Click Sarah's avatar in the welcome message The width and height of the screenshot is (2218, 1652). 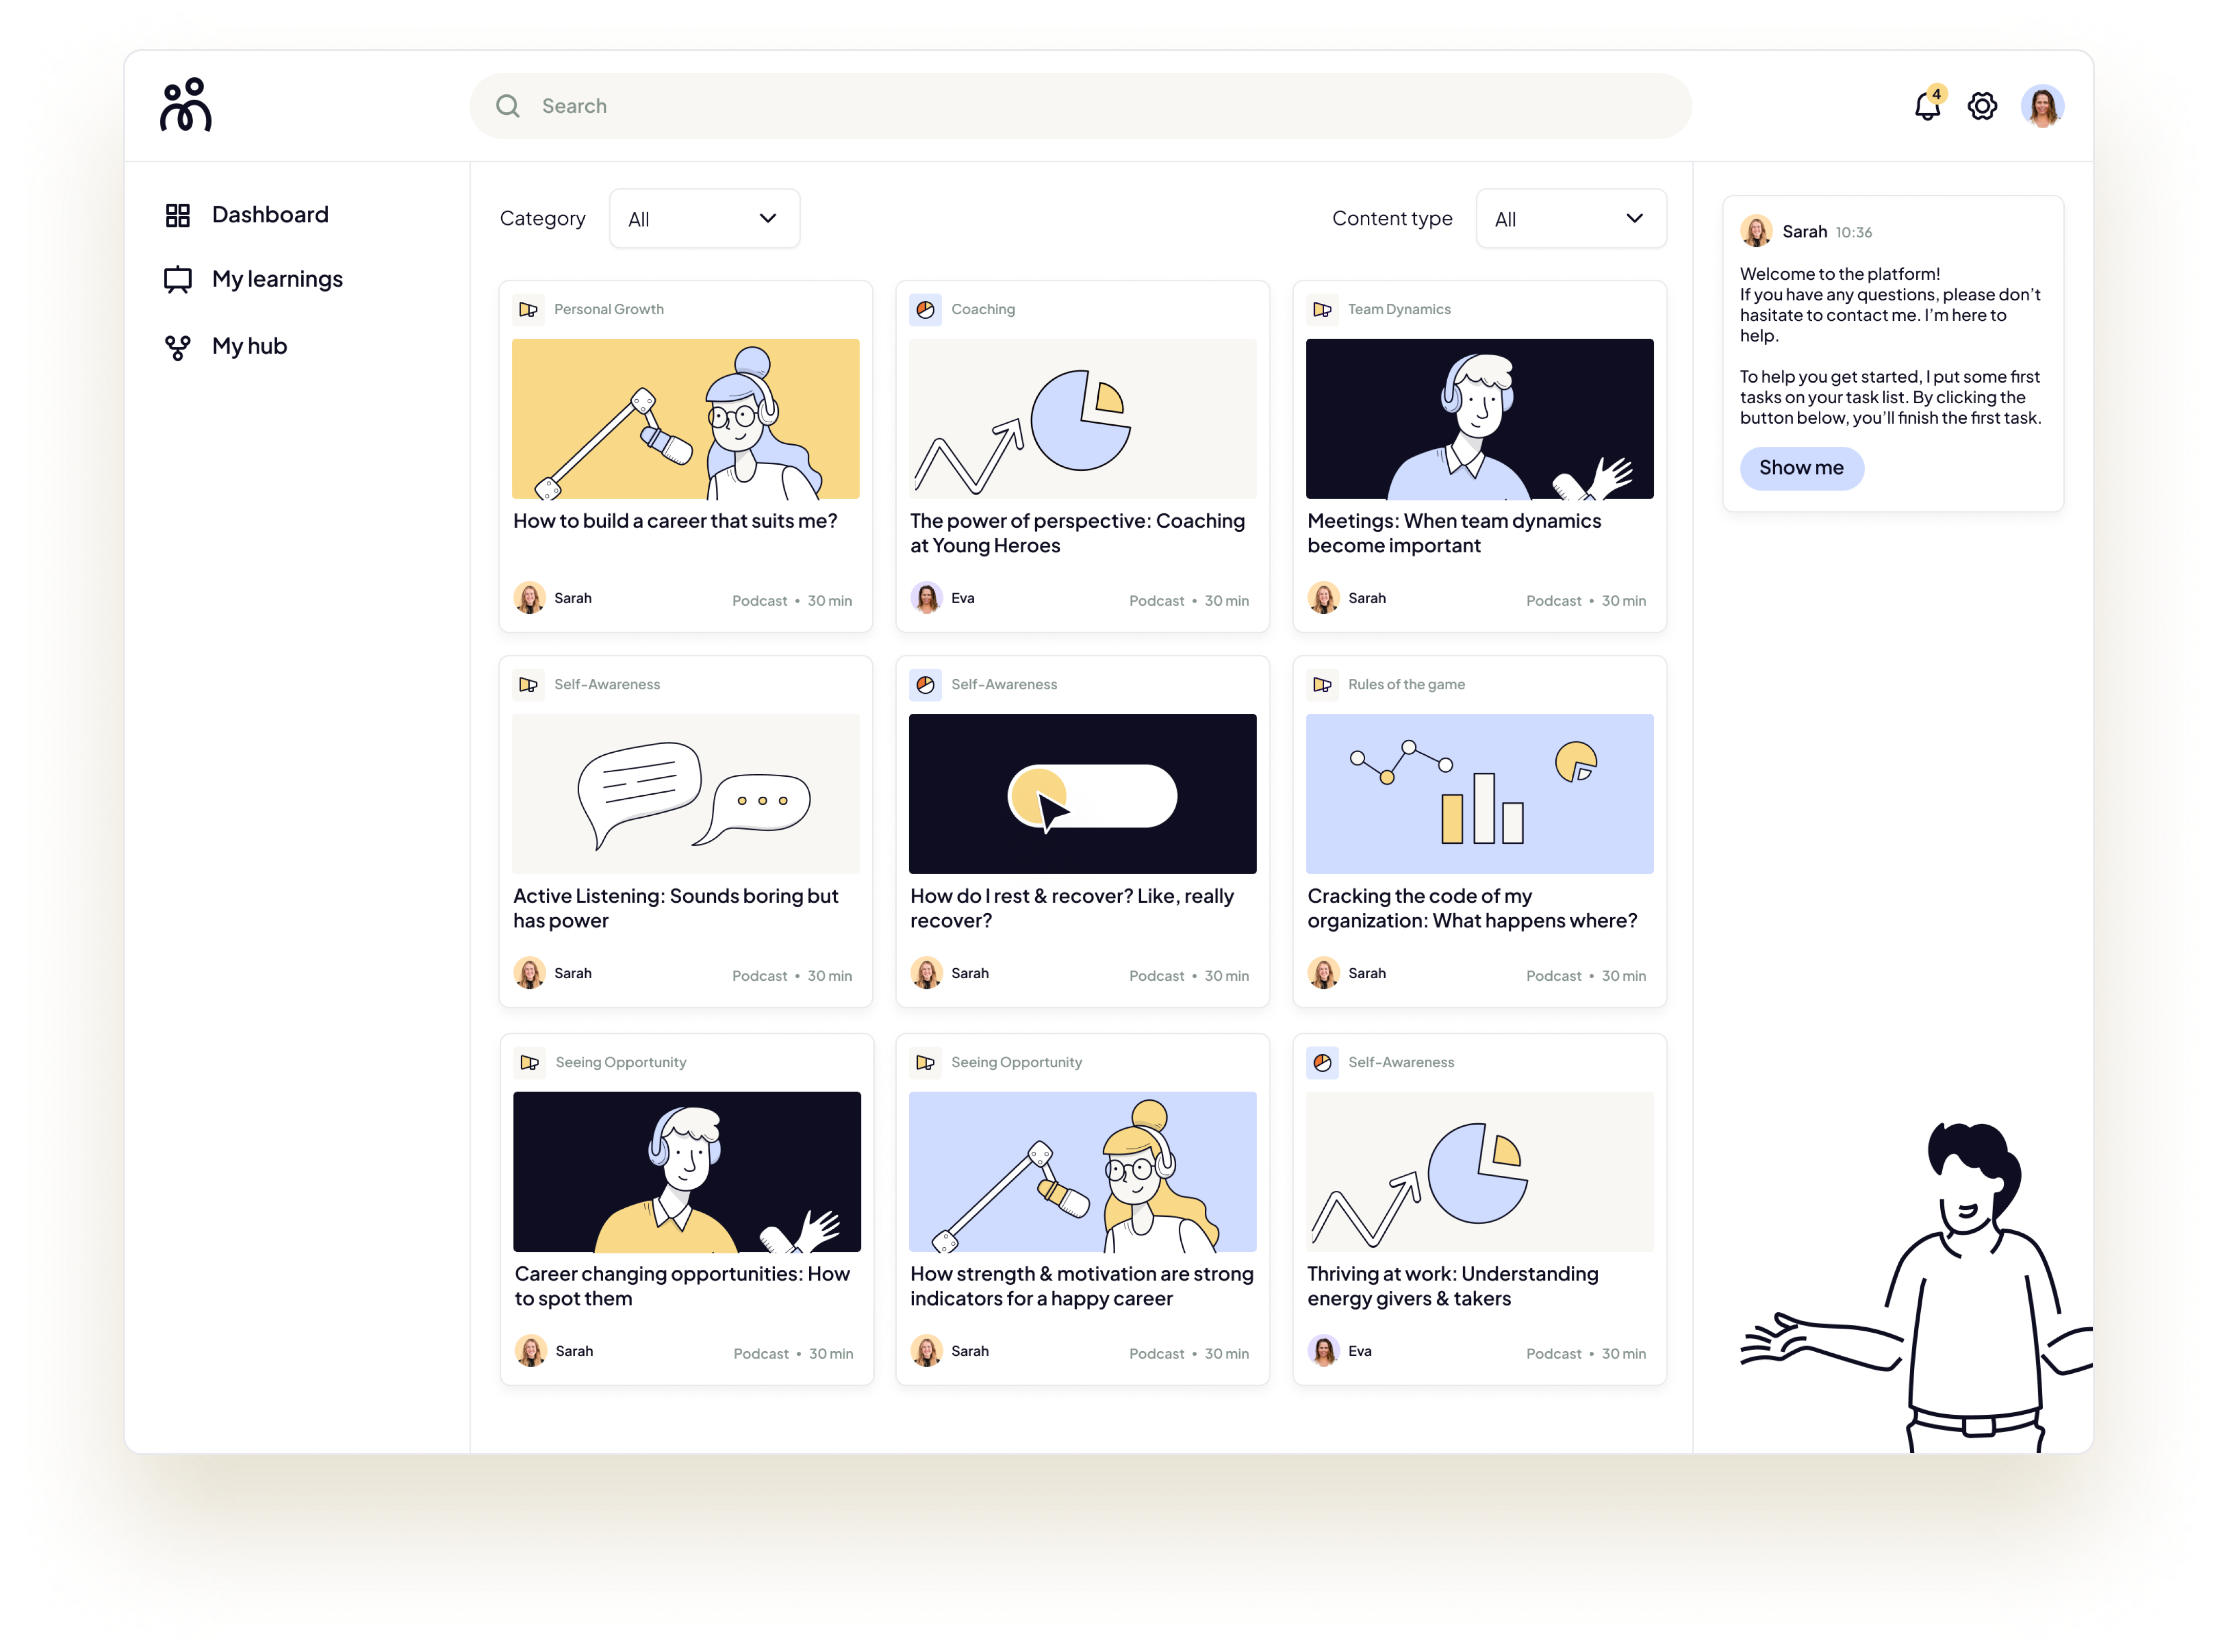[x=1756, y=231]
